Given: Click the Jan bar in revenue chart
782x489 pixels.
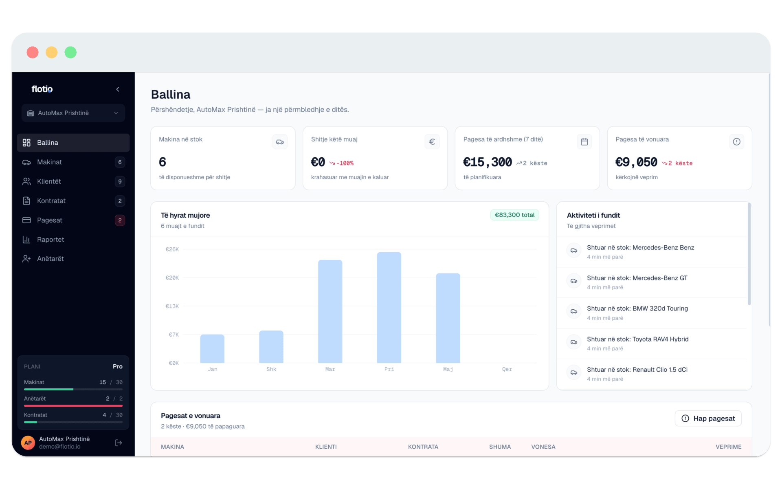Looking at the screenshot, I should coord(212,348).
